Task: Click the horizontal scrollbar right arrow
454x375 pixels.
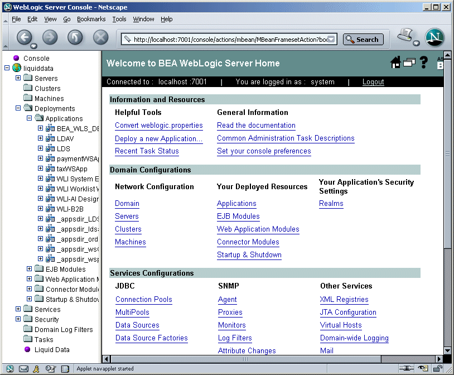Action: pos(439,359)
